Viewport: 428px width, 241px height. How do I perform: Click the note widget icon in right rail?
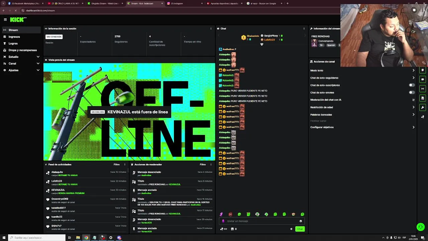click(423, 70)
